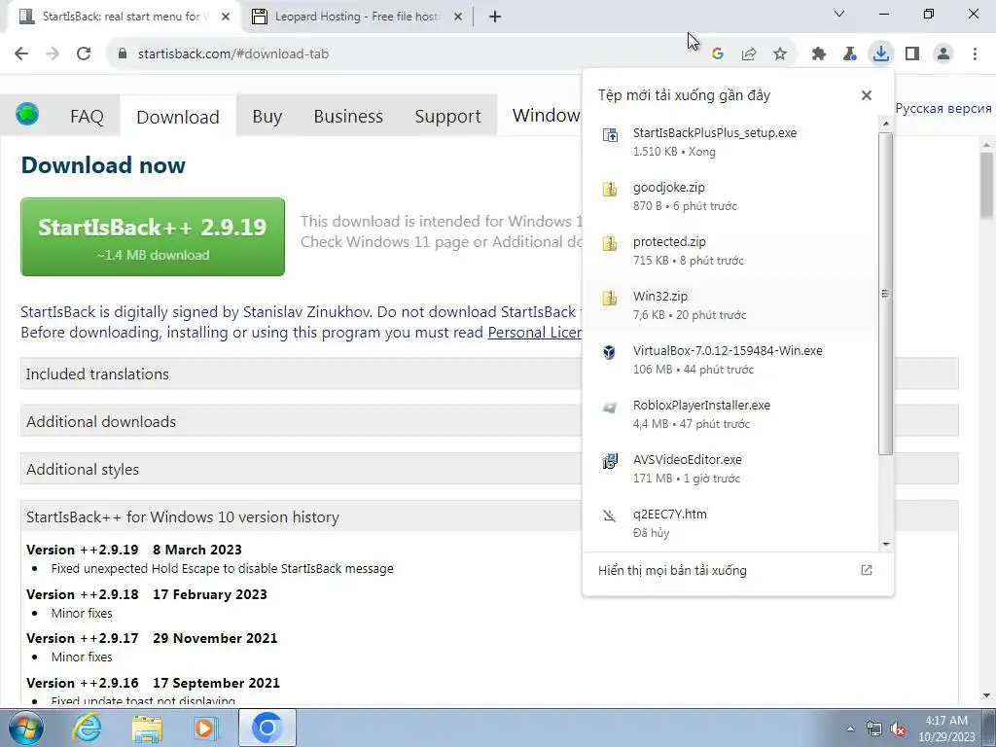Click the Win32.zip archive icon
The width and height of the screenshot is (996, 747).
(x=610, y=298)
